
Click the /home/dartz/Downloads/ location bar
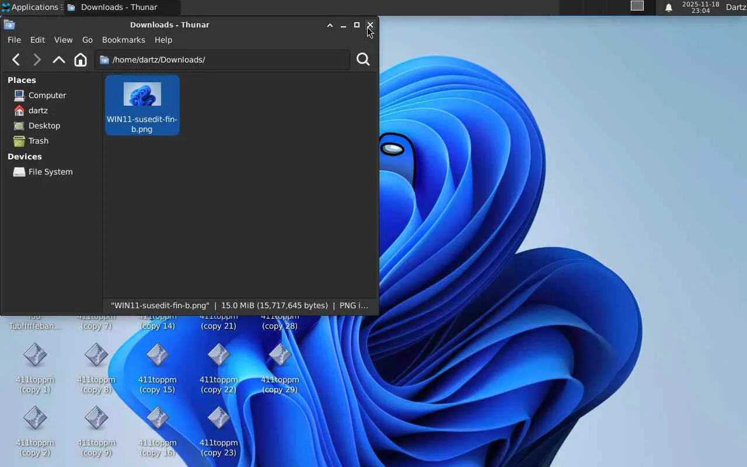click(222, 60)
